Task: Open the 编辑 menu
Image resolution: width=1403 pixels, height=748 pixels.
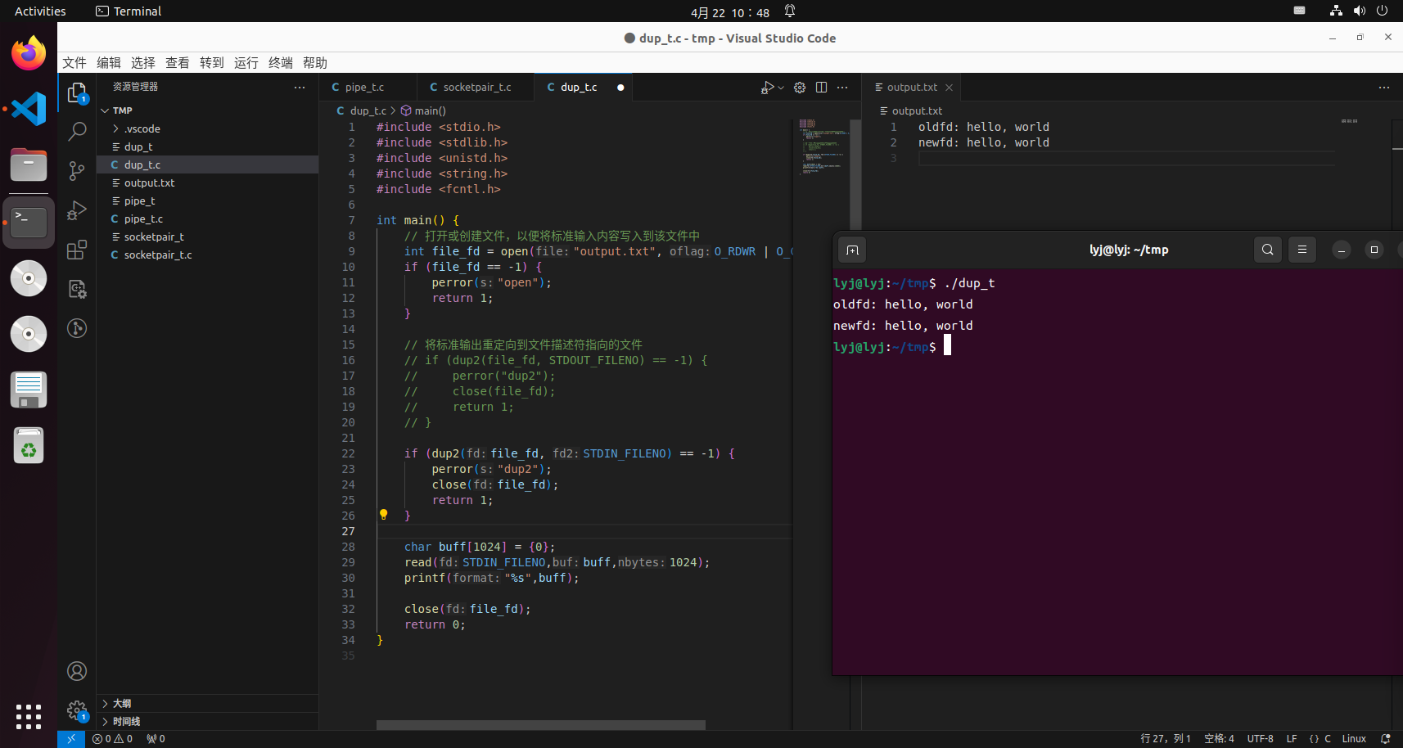Action: [109, 63]
